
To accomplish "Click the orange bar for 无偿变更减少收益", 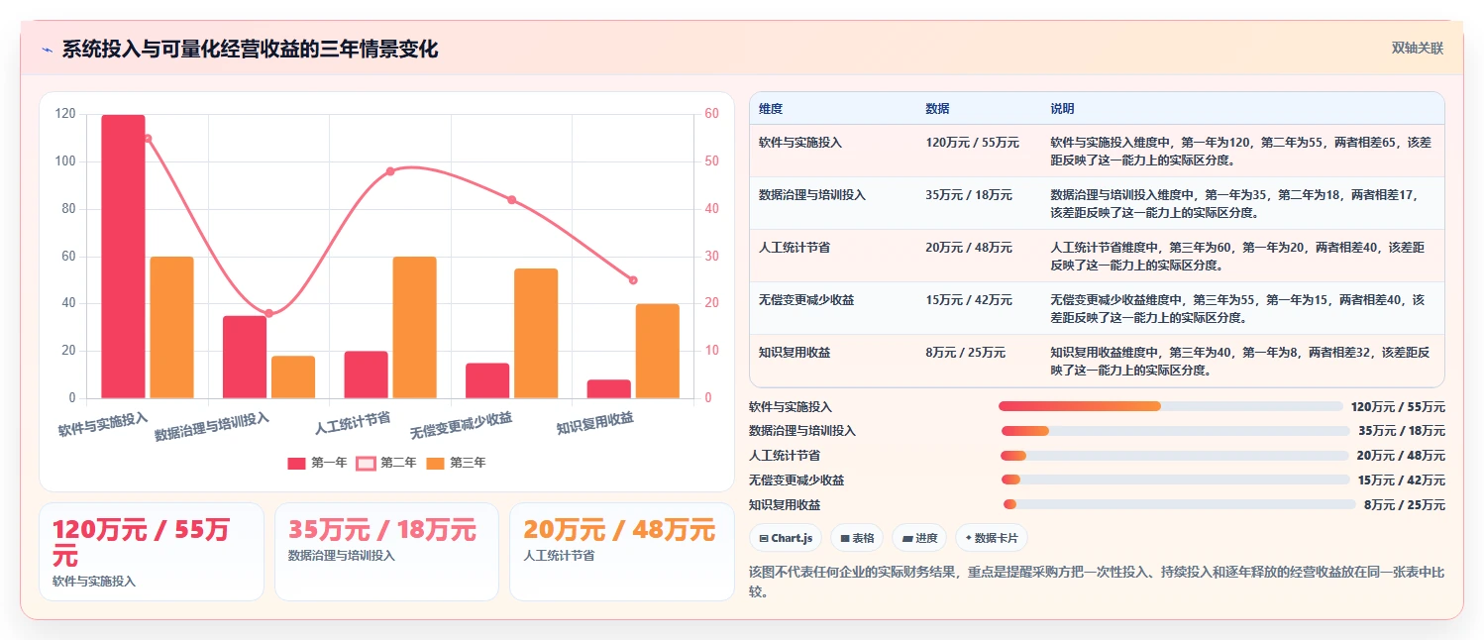I will 536,334.
